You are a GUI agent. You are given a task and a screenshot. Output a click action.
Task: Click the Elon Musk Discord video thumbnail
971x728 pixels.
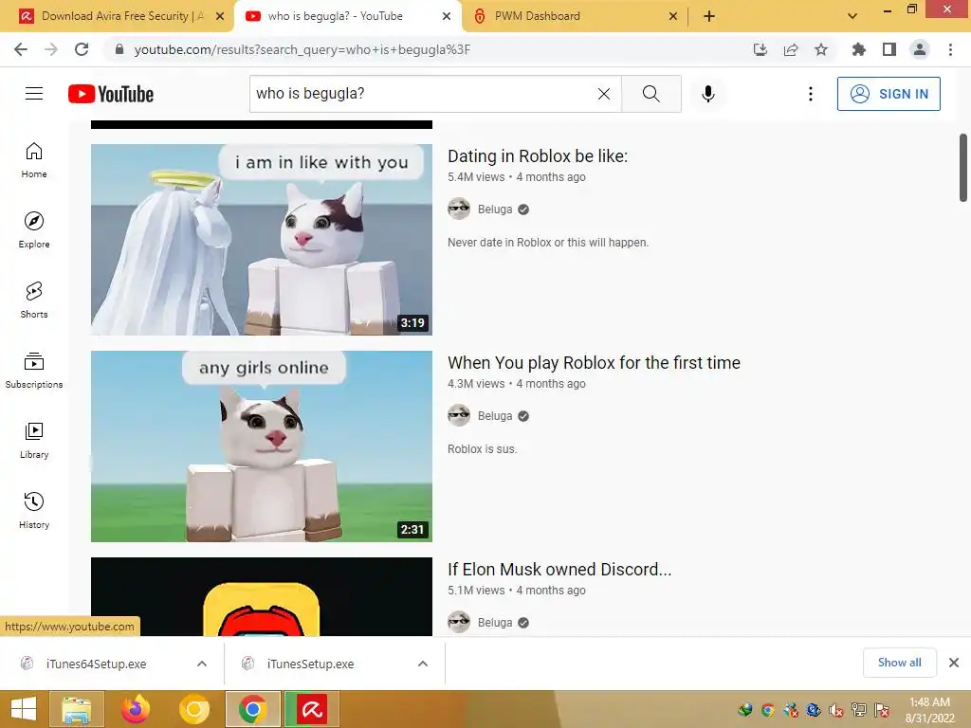pyautogui.click(x=262, y=597)
